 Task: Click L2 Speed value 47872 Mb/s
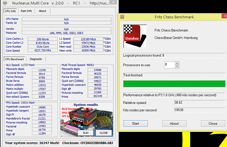coord(88,43)
